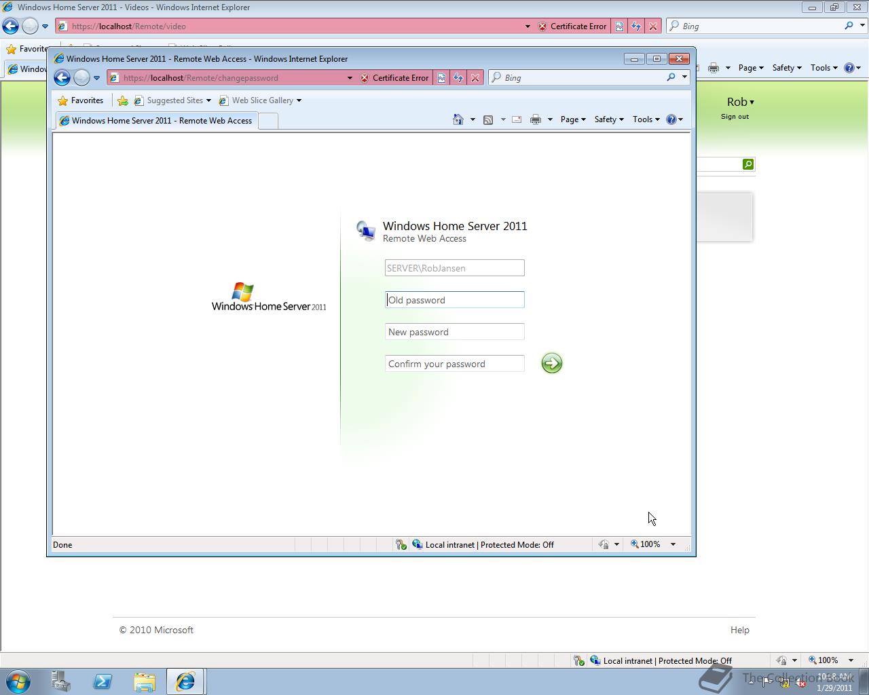Stop loading the changepassword page
This screenshot has width=869, height=695.
click(x=475, y=78)
